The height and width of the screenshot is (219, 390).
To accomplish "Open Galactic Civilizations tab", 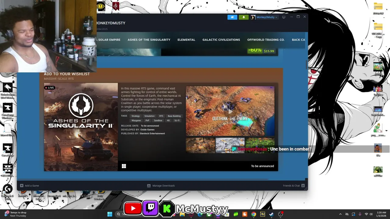I will 221,40.
